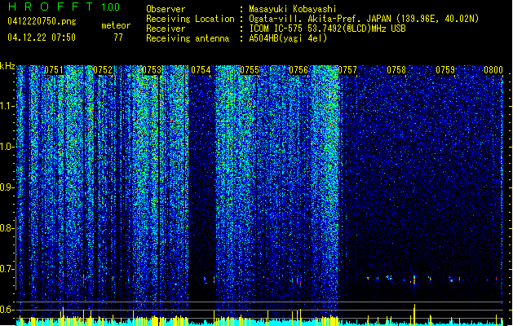Click the red-green meteor echo below 0758
Screen dimensions: 513x326
click(414, 280)
